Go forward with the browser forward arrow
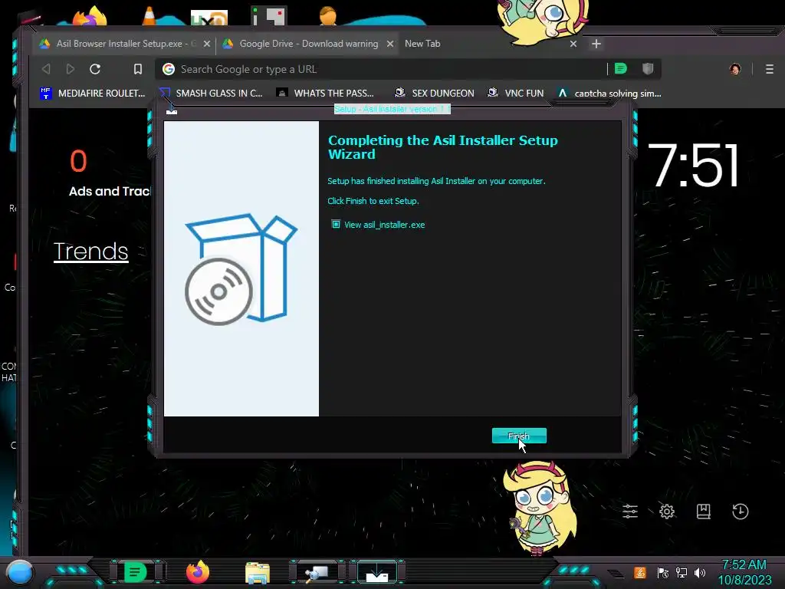The width and height of the screenshot is (785, 589). (71, 69)
